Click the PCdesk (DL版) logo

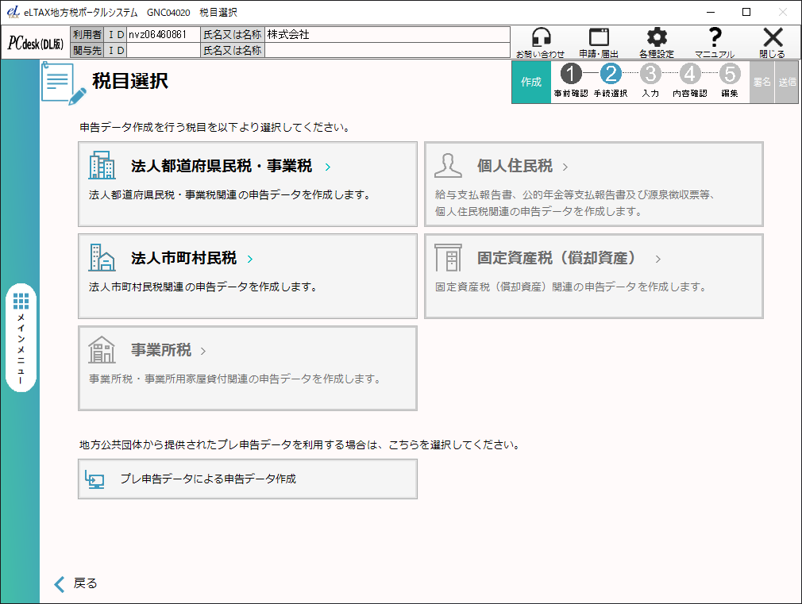click(35, 43)
